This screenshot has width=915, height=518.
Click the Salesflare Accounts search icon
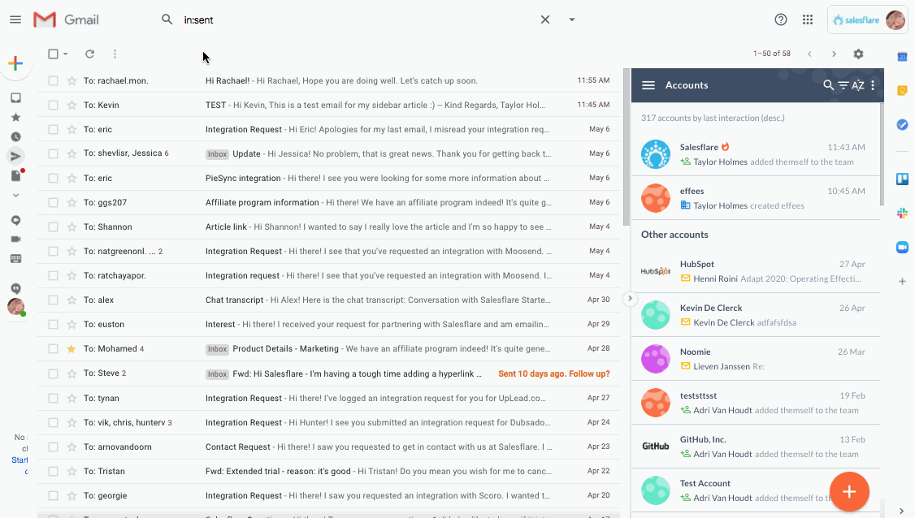[x=828, y=85]
